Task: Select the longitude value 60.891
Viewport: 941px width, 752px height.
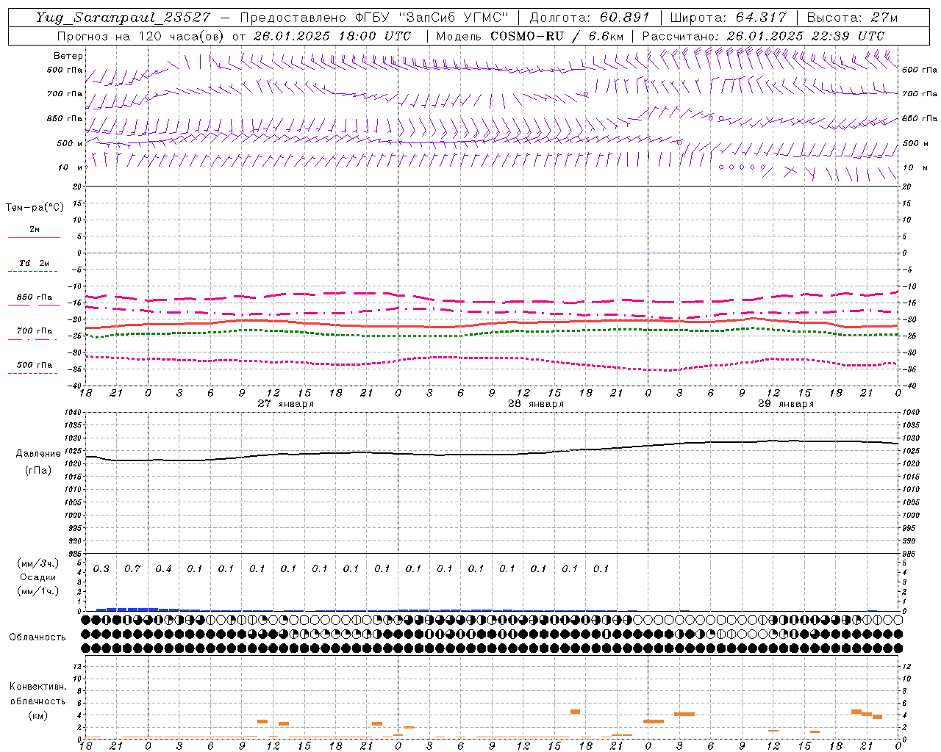Action: point(623,18)
